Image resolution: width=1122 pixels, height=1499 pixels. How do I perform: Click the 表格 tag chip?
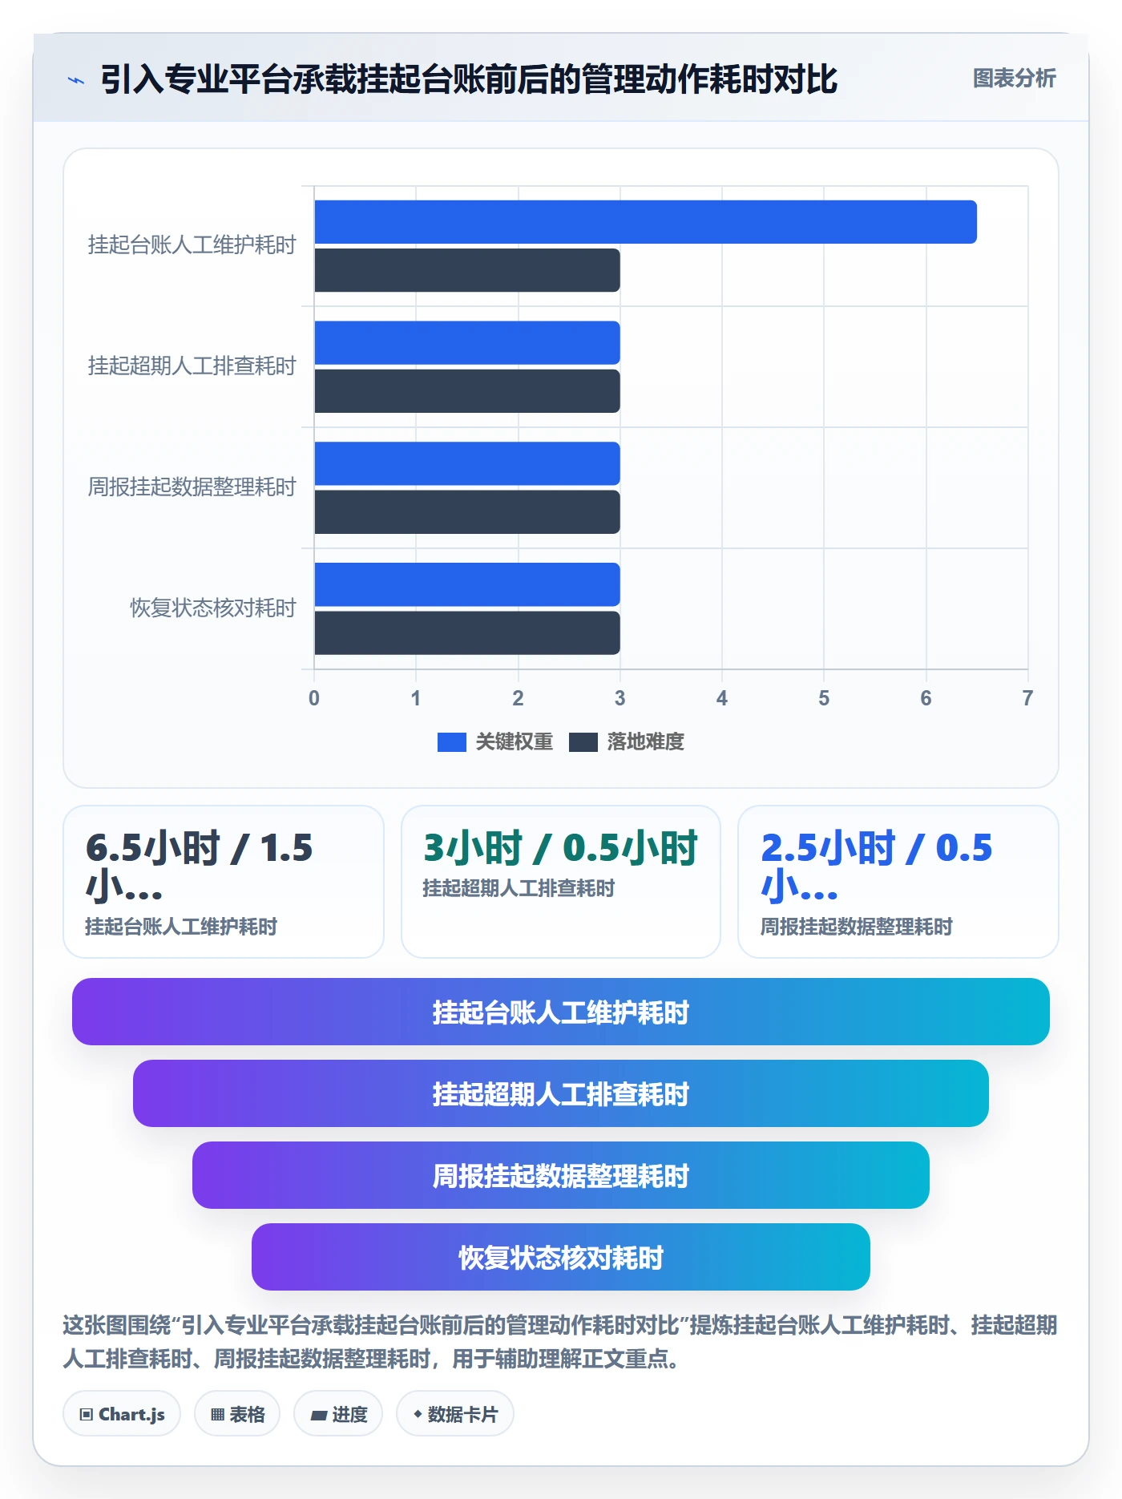pyautogui.click(x=237, y=1414)
